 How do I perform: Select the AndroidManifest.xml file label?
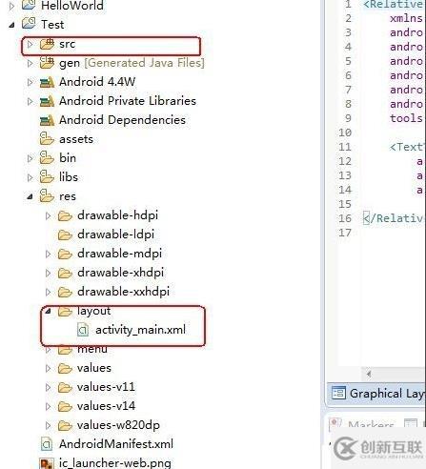point(116,444)
